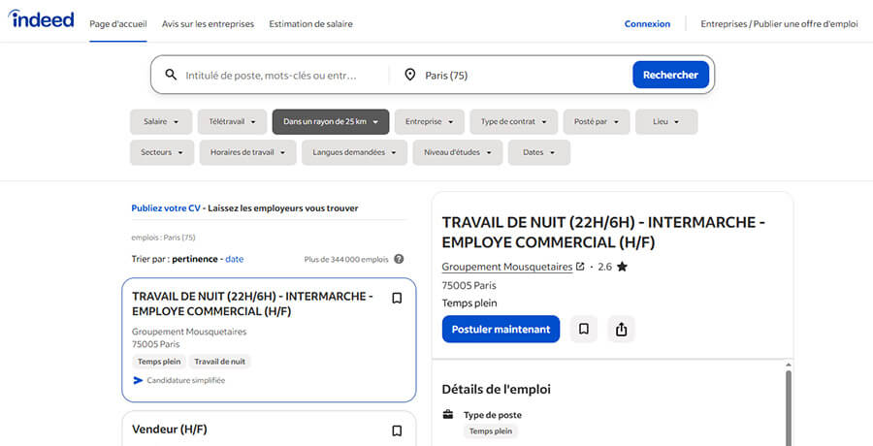873x446 pixels.
Task: Share the job via the share icon
Action: point(621,329)
